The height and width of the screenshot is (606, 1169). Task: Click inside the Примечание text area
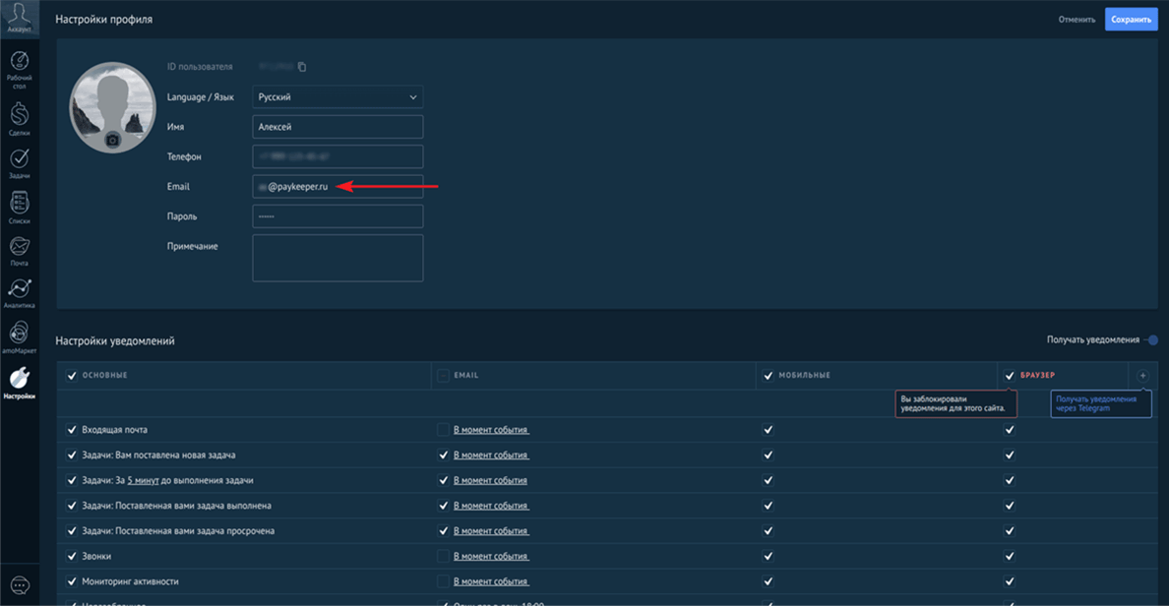point(338,258)
